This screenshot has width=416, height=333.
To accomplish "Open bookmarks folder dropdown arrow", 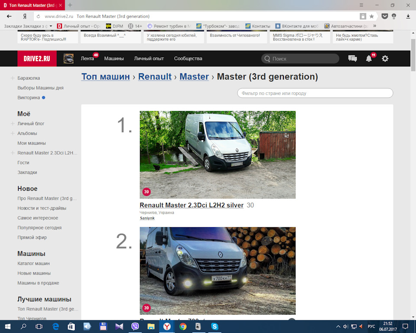I will 51,26.
